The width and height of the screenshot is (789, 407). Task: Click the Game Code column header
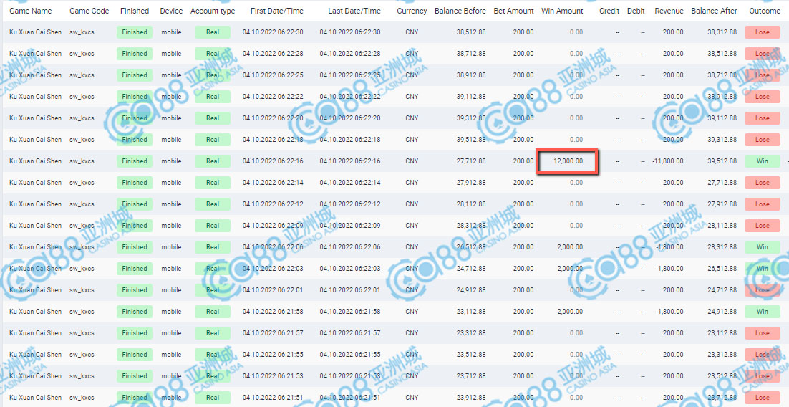pos(89,11)
